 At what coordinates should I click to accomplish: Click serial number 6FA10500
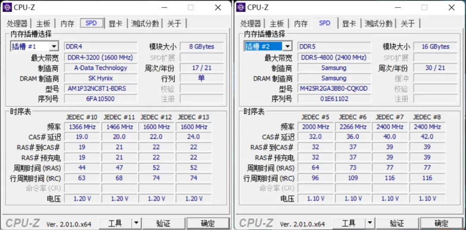coord(101,98)
